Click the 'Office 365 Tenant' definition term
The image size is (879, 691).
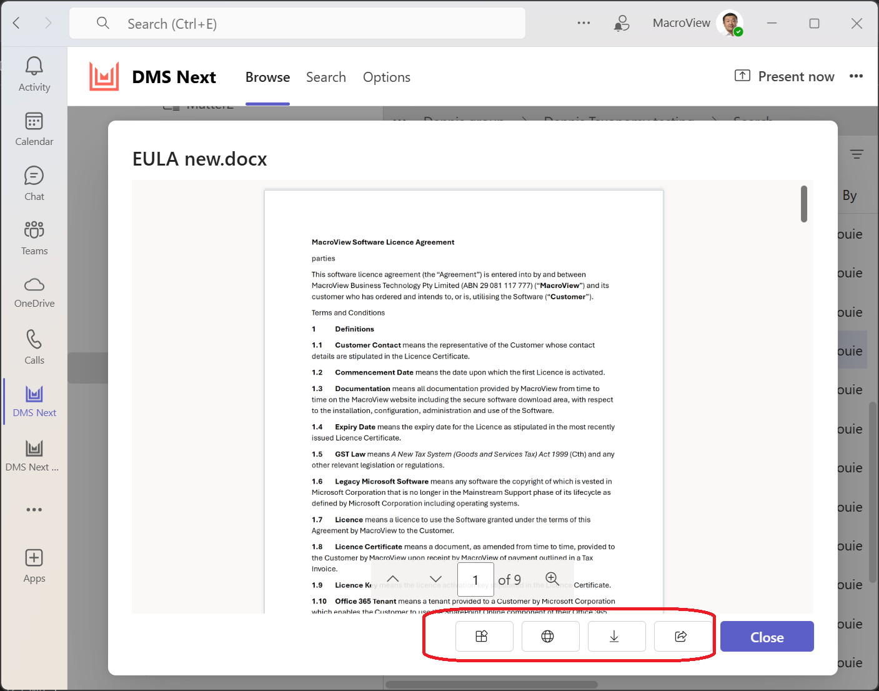(365, 602)
